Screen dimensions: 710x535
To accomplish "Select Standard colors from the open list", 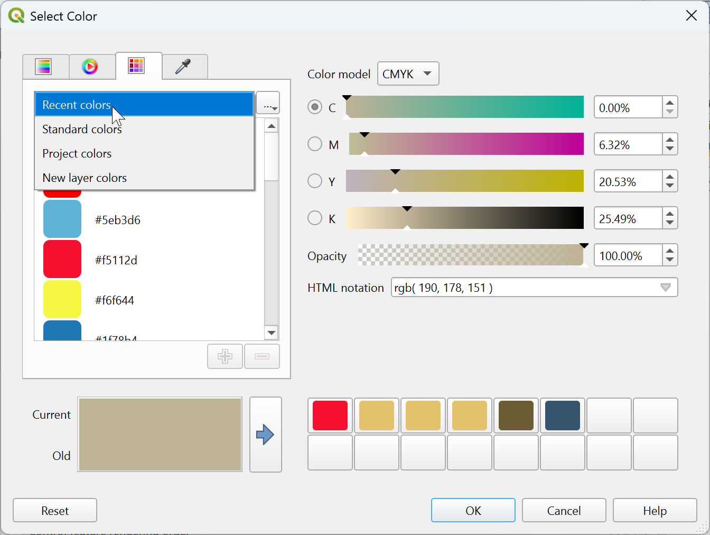I will click(82, 129).
